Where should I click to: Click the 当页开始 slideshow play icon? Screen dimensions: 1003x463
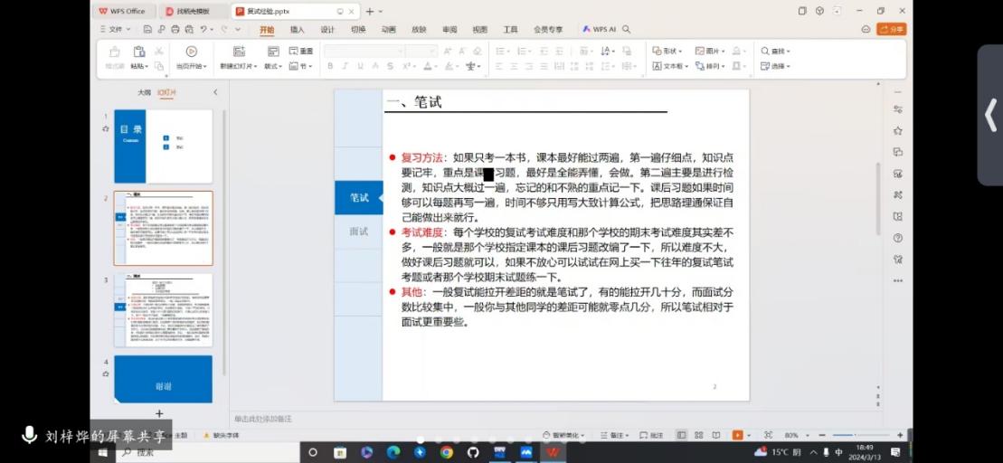pyautogui.click(x=191, y=52)
